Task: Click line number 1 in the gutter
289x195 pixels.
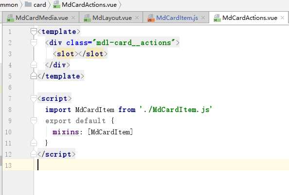Action: 10,32
